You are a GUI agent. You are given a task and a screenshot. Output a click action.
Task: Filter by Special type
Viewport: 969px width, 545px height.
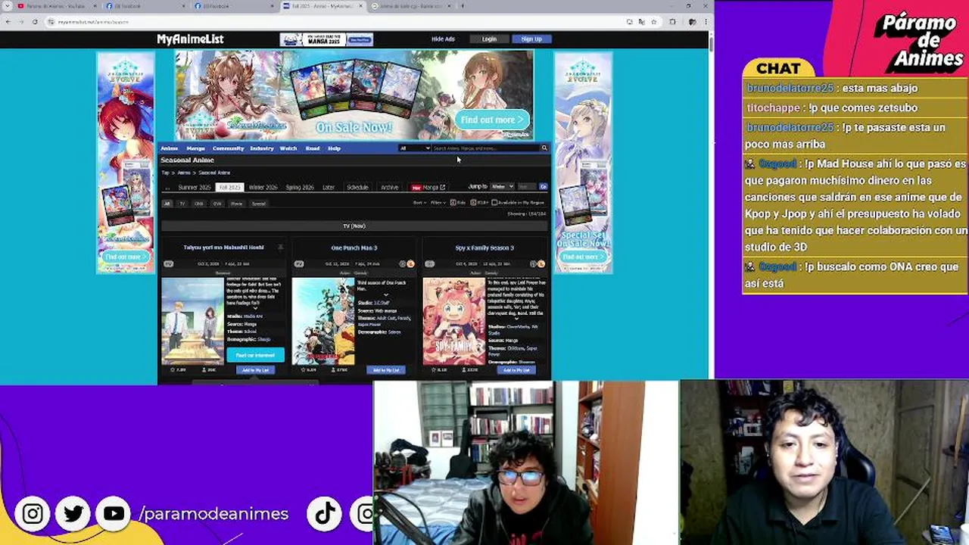click(x=259, y=204)
